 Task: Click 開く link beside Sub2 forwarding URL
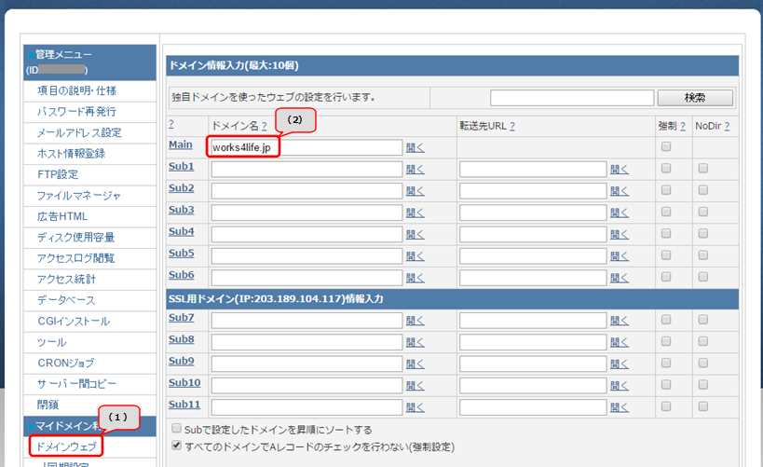tap(620, 191)
